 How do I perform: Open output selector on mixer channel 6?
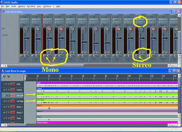82,23
